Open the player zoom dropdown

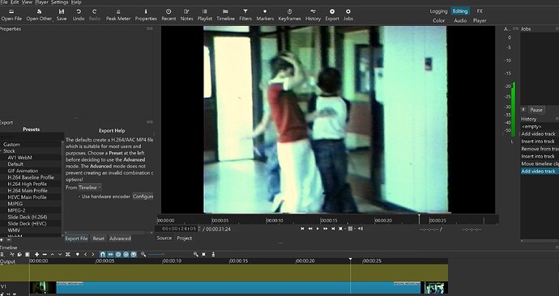[x=342, y=229]
